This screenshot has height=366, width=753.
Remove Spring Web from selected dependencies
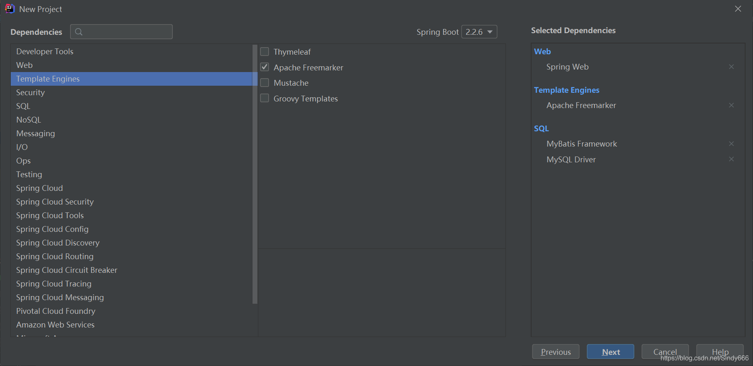click(731, 67)
